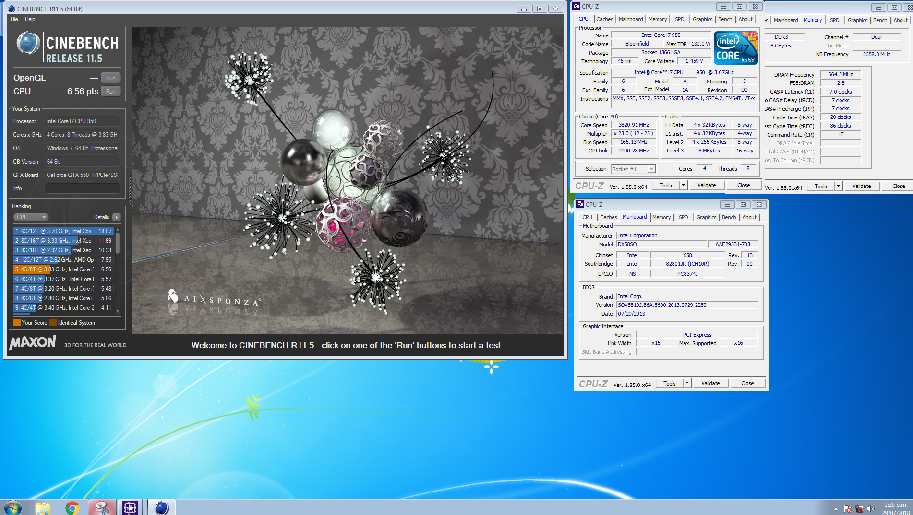Click Validate in the Mainboard CPU-Z window
Screen dimensions: 913x515
(710, 383)
